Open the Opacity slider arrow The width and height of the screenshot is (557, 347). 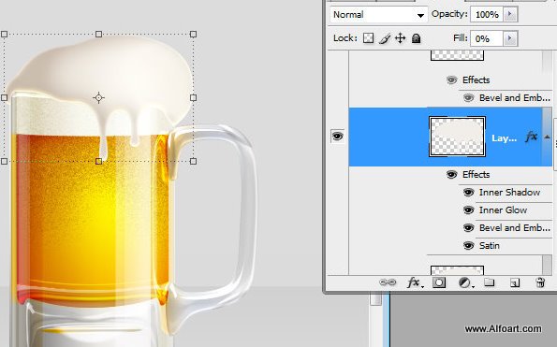click(510, 15)
